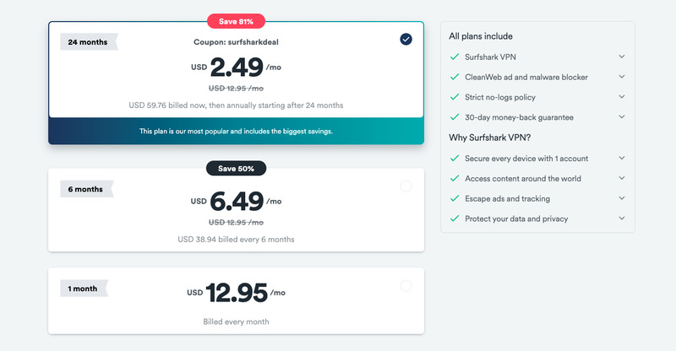Open the Secure every device with 1 account label
This screenshot has height=351, width=676.
(526, 159)
